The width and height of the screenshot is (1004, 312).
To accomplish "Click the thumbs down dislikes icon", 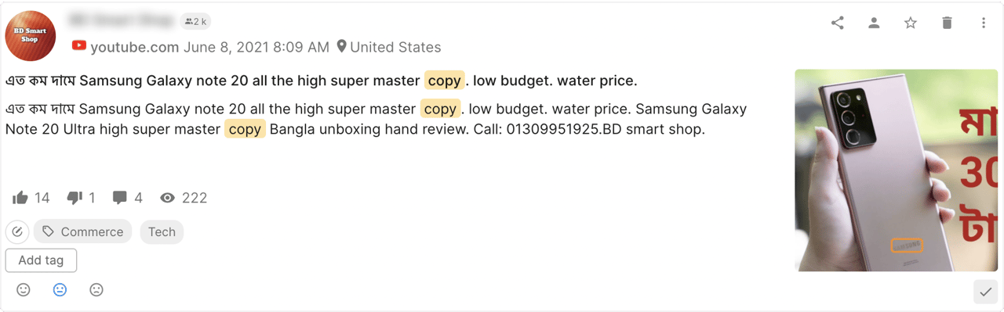I will [x=75, y=198].
